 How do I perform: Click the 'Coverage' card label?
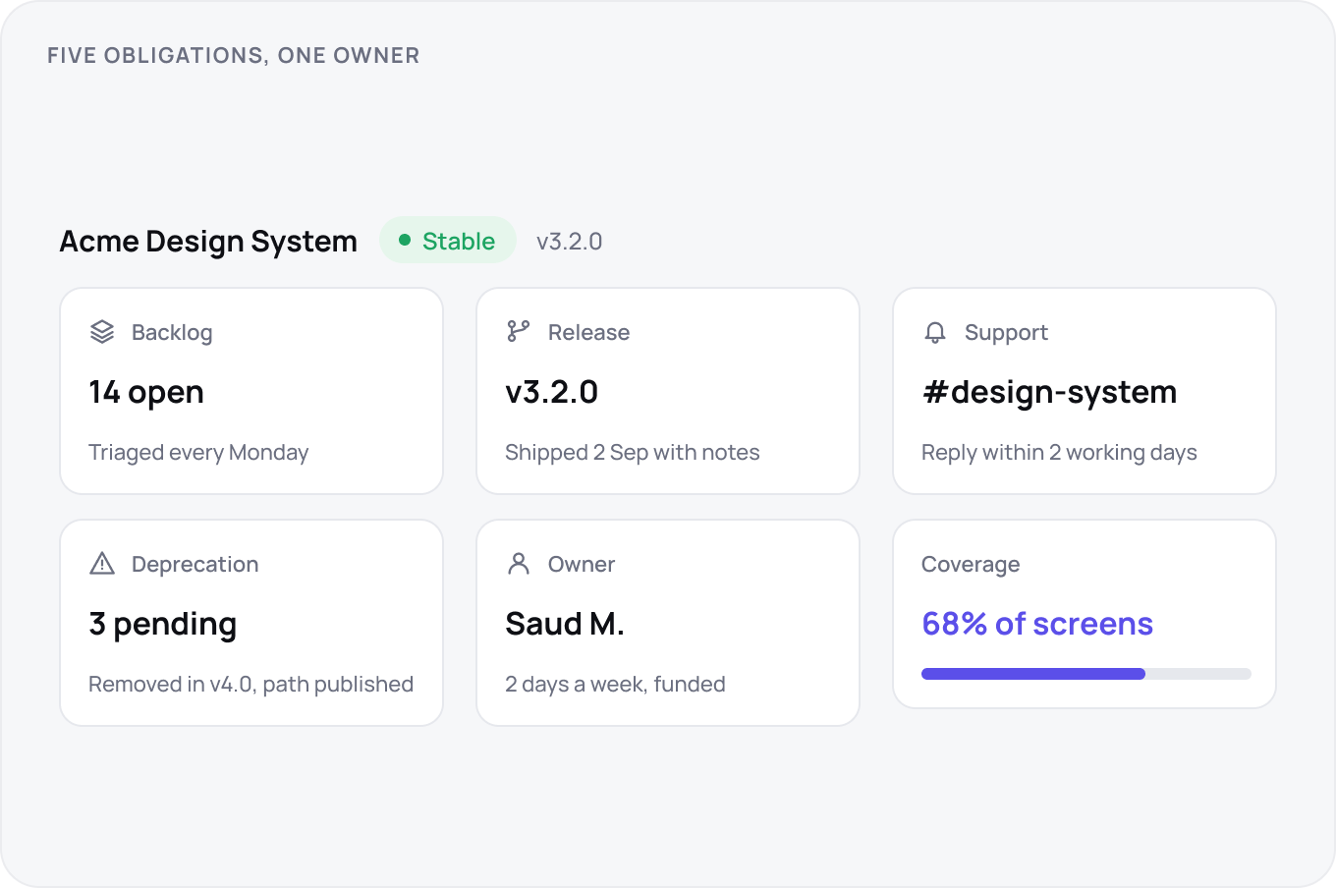tap(971, 565)
